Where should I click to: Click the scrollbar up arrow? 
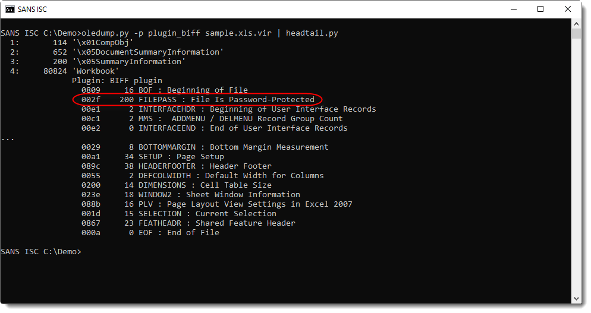(x=576, y=23)
